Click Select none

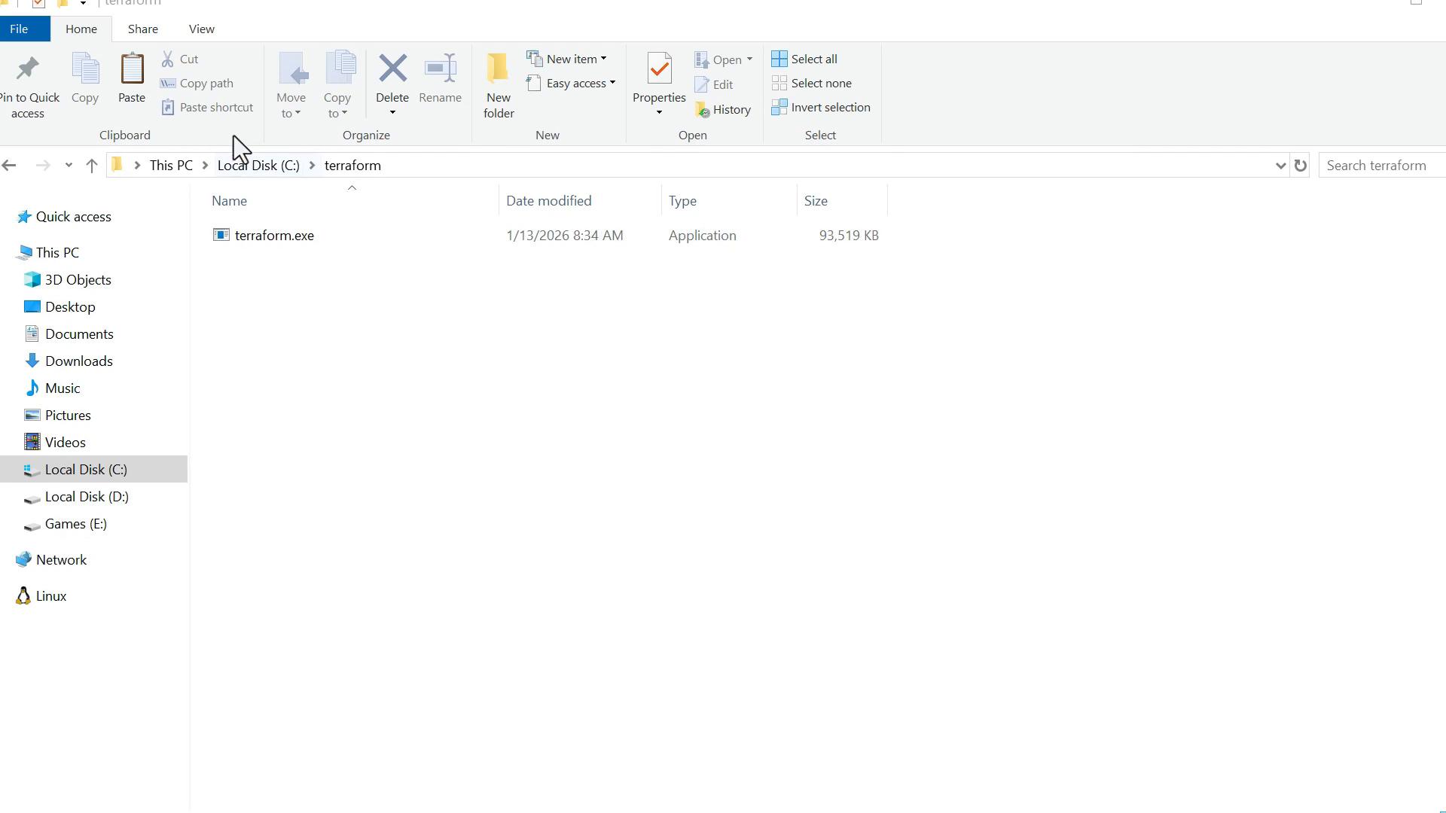[x=812, y=83]
